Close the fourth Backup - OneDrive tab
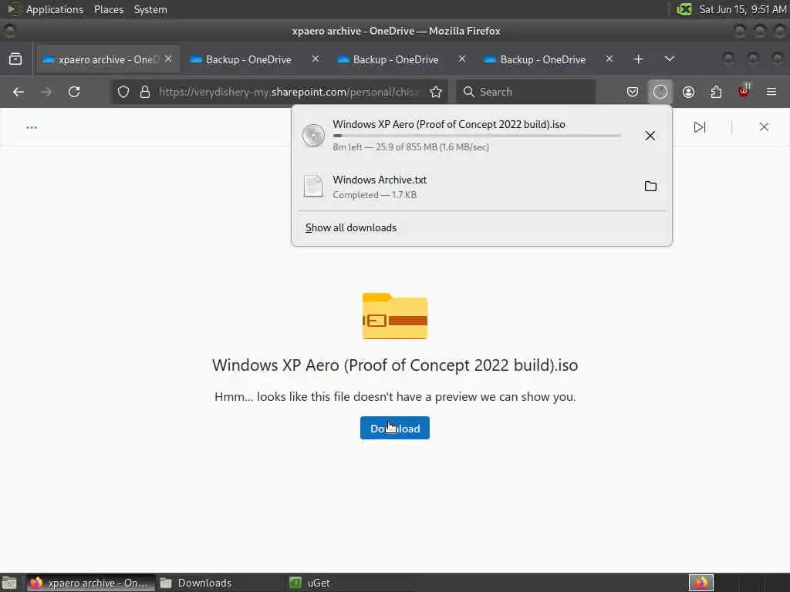The height and width of the screenshot is (592, 790). [609, 59]
